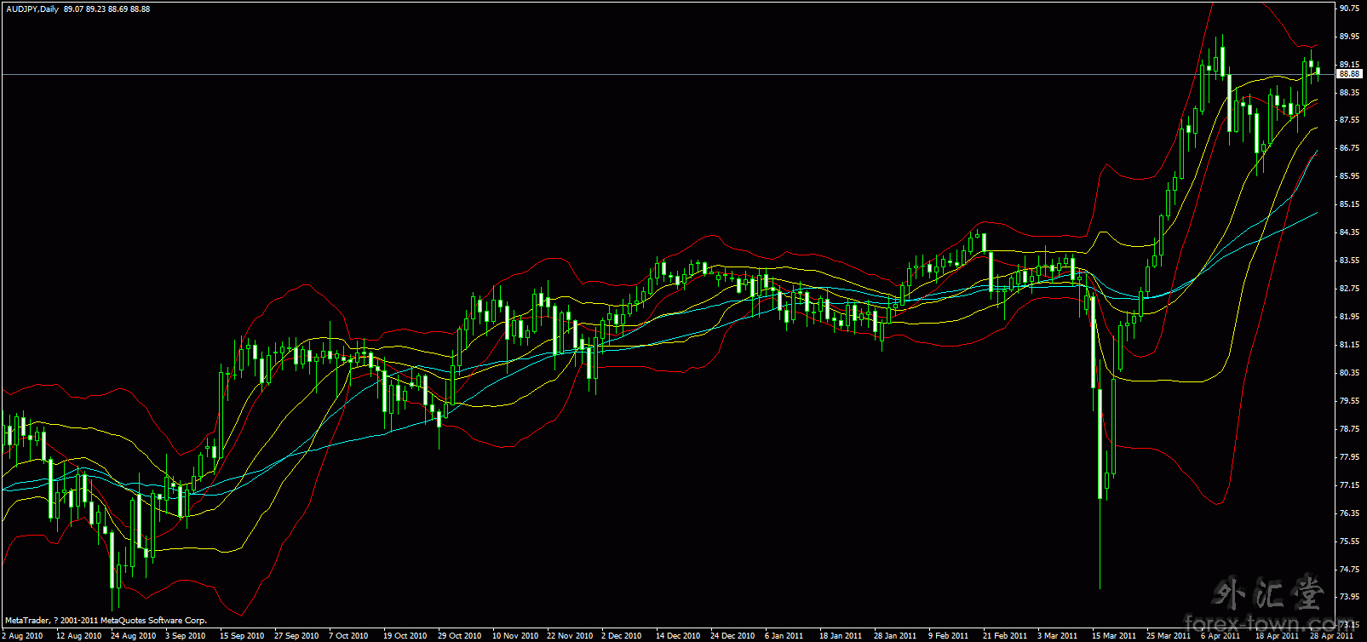Click the 77.15 price level label
The width and height of the screenshot is (1367, 642).
point(1350,485)
